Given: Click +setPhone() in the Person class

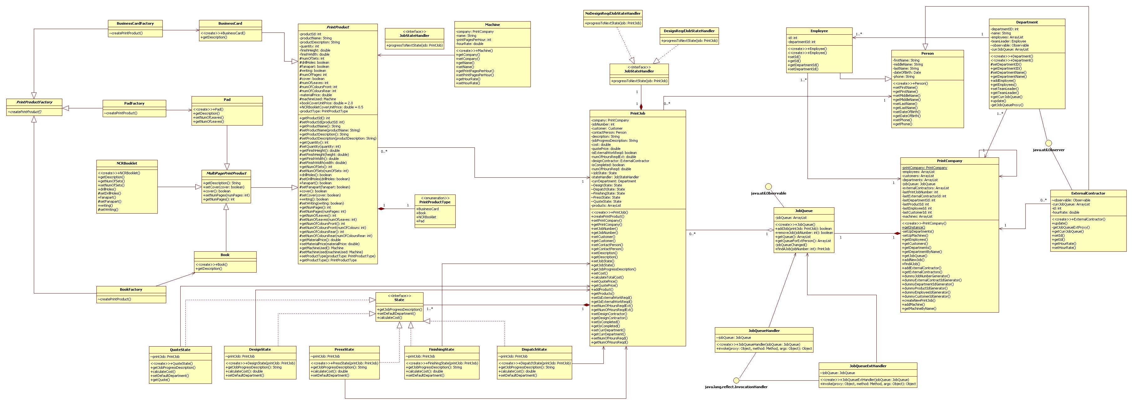Looking at the screenshot, I should click(x=903, y=120).
